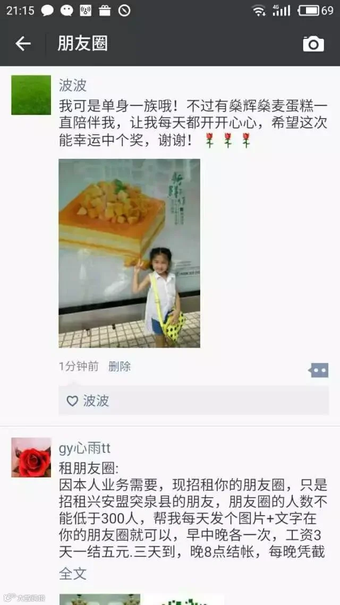340x605 pixels.
Task: View the cake poster photo with girl
Action: (x=130, y=253)
